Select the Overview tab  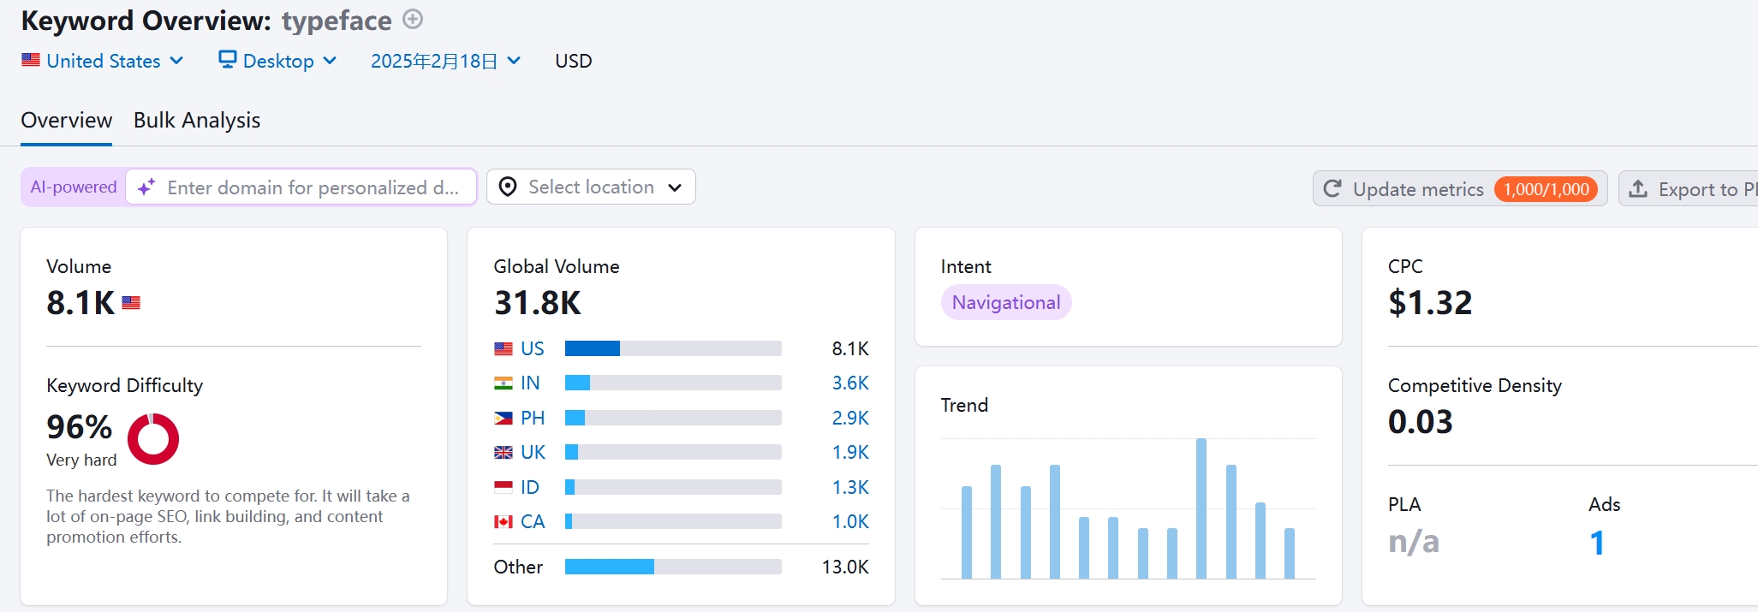(x=66, y=121)
